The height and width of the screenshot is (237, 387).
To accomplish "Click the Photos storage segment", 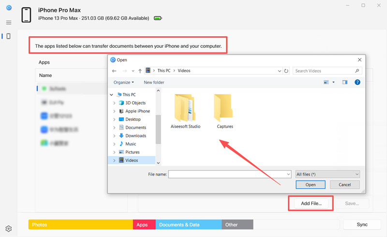I will [x=81, y=224].
